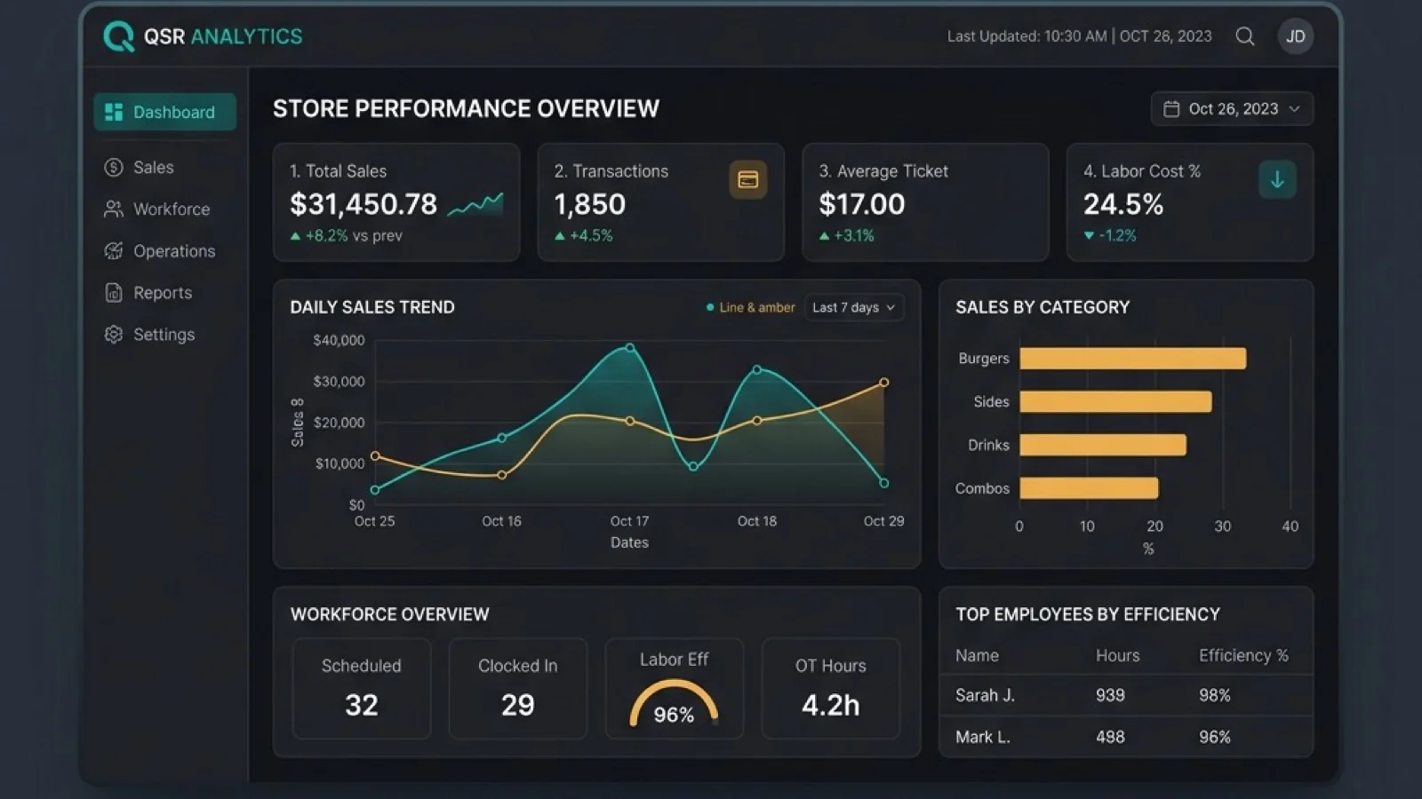This screenshot has width=1422, height=799.
Task: Select the Labor Cost % card
Action: click(1190, 202)
